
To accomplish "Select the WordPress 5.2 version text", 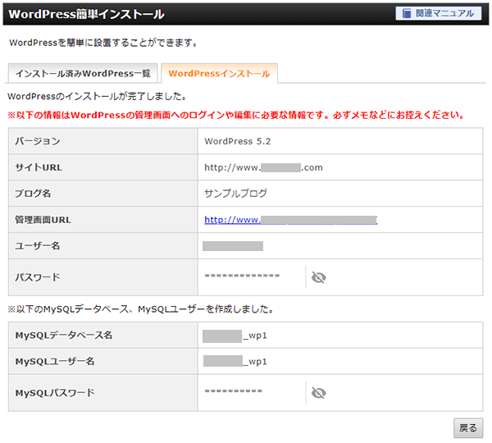I will click(238, 141).
